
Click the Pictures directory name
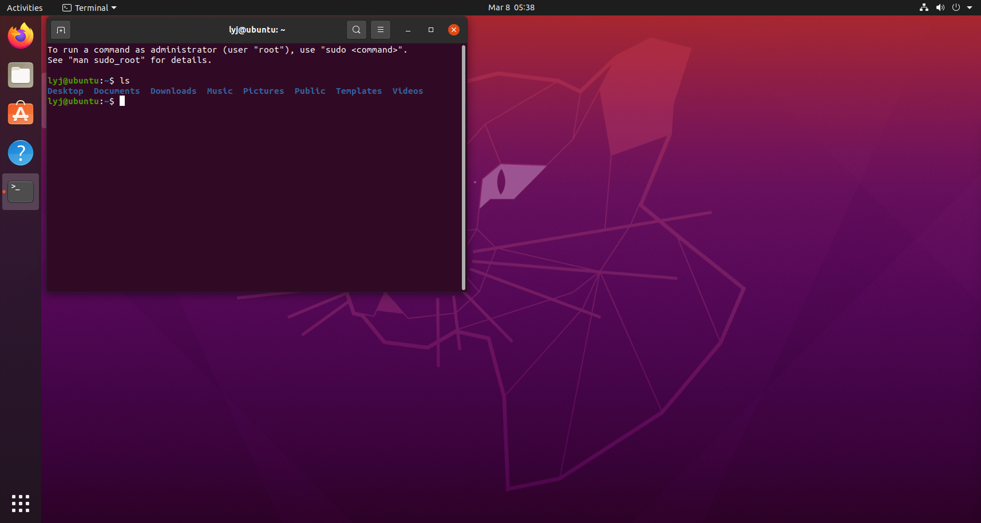[x=263, y=91]
